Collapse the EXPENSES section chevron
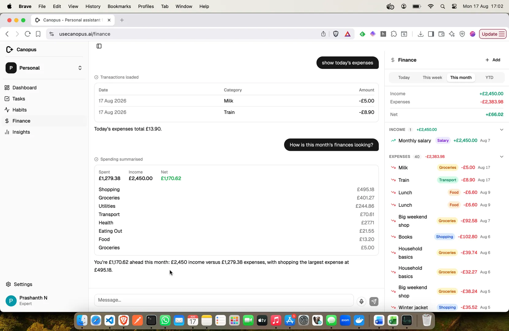The height and width of the screenshot is (331, 509). (x=501, y=157)
